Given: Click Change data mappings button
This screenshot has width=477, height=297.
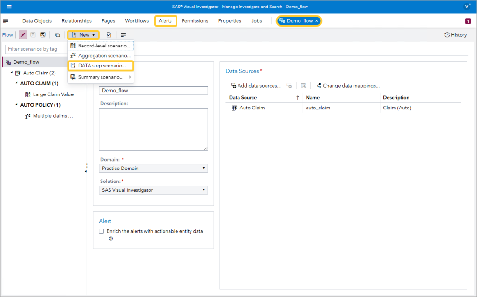Looking at the screenshot, I should pyautogui.click(x=348, y=86).
